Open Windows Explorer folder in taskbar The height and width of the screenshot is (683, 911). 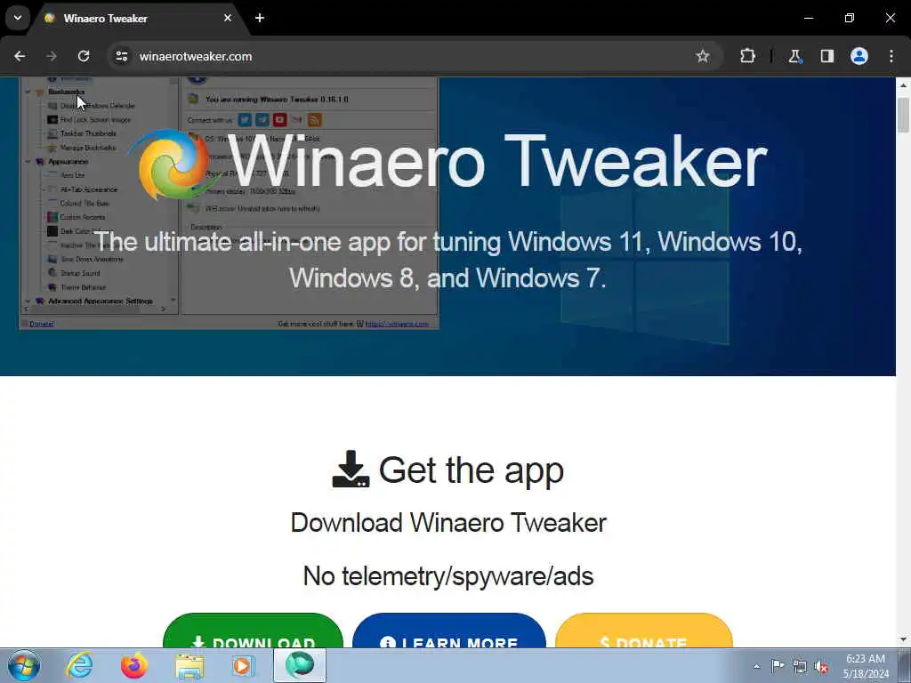[x=189, y=667]
